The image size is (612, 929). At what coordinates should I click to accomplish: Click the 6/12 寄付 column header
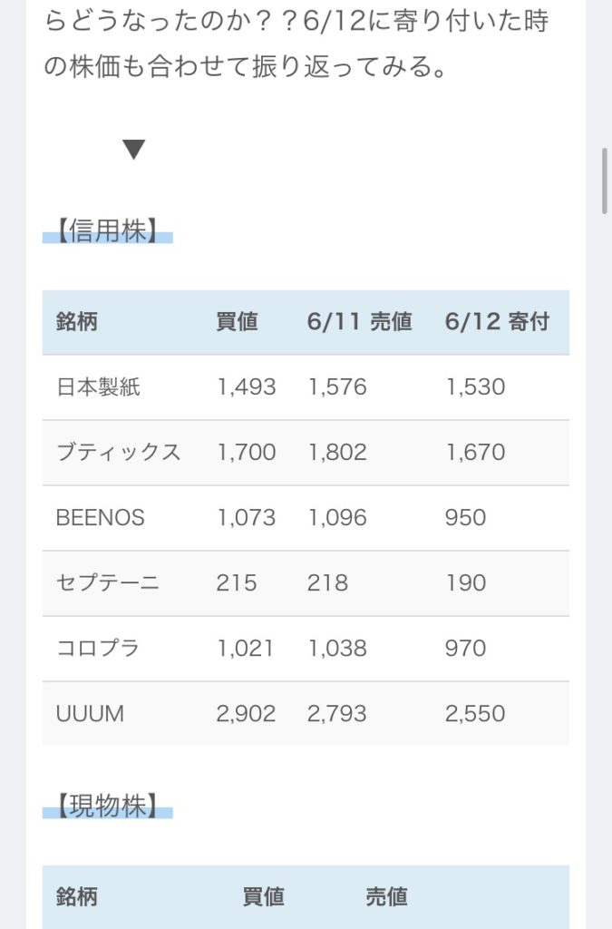pyautogui.click(x=497, y=322)
